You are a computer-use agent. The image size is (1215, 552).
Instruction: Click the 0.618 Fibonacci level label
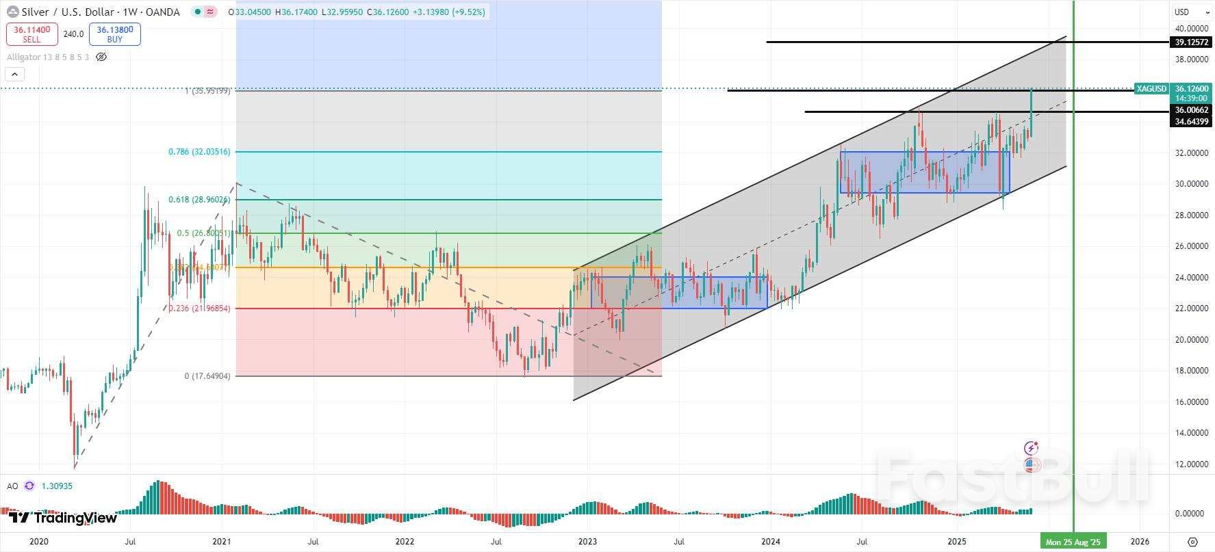199,199
